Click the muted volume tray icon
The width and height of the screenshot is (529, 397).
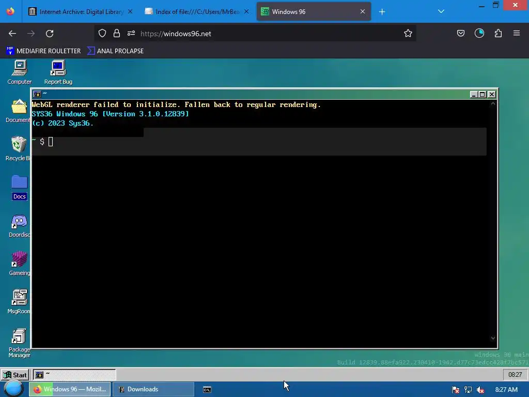click(x=480, y=390)
